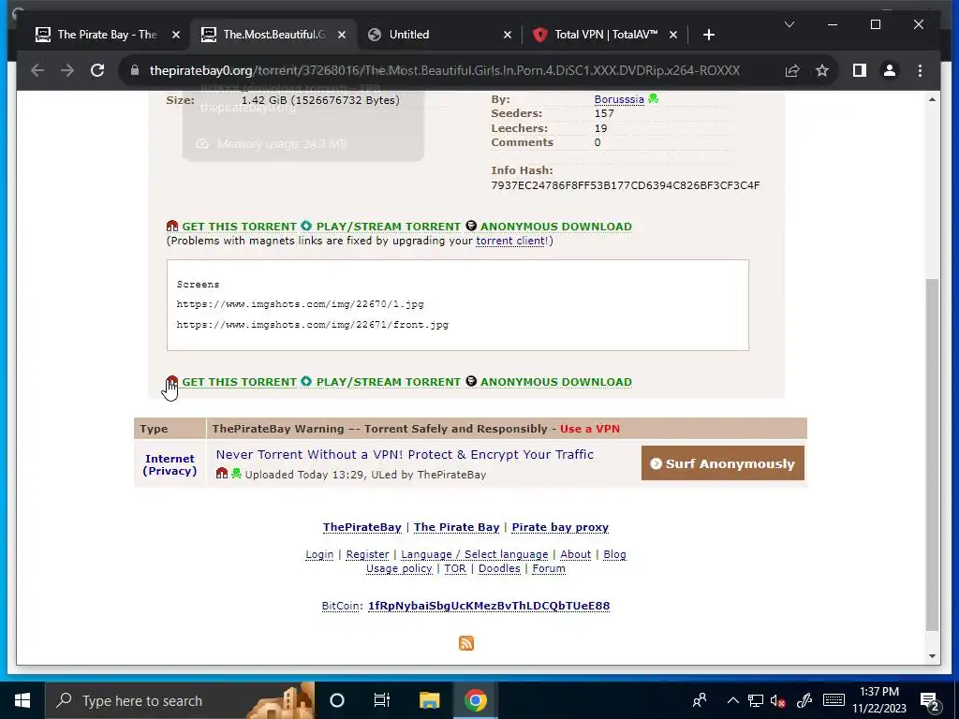Screen dimensions: 959x719
Task: Click the muted volume tray icon
Action: (x=778, y=700)
